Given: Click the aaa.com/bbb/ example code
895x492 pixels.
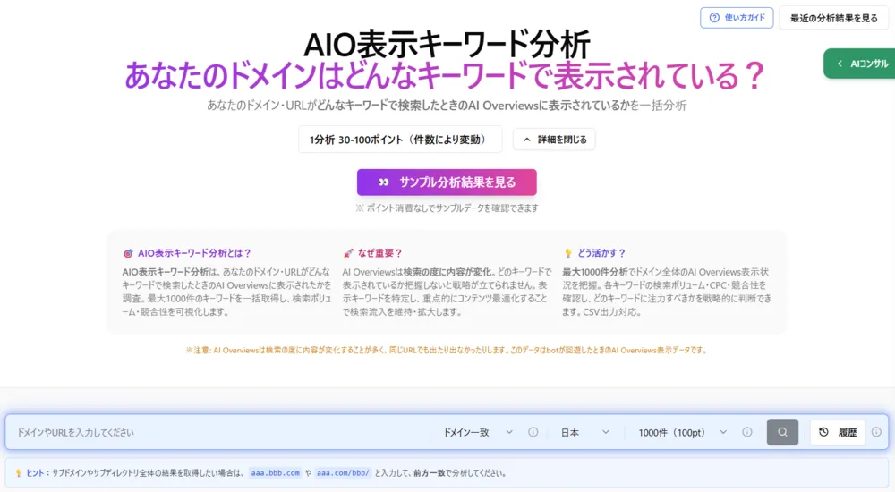Looking at the screenshot, I should [343, 472].
